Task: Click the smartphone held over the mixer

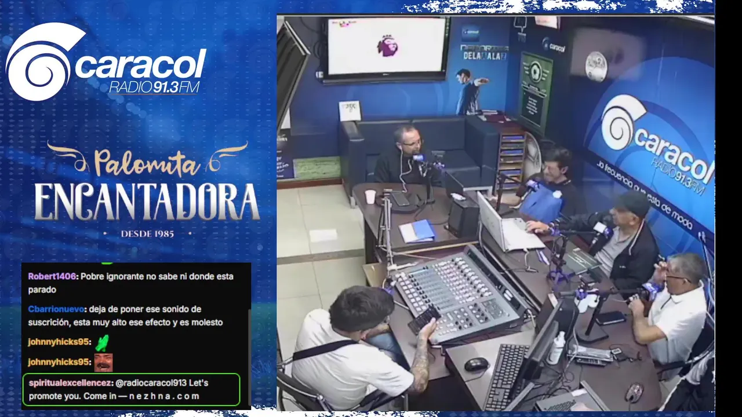Action: coord(424,319)
